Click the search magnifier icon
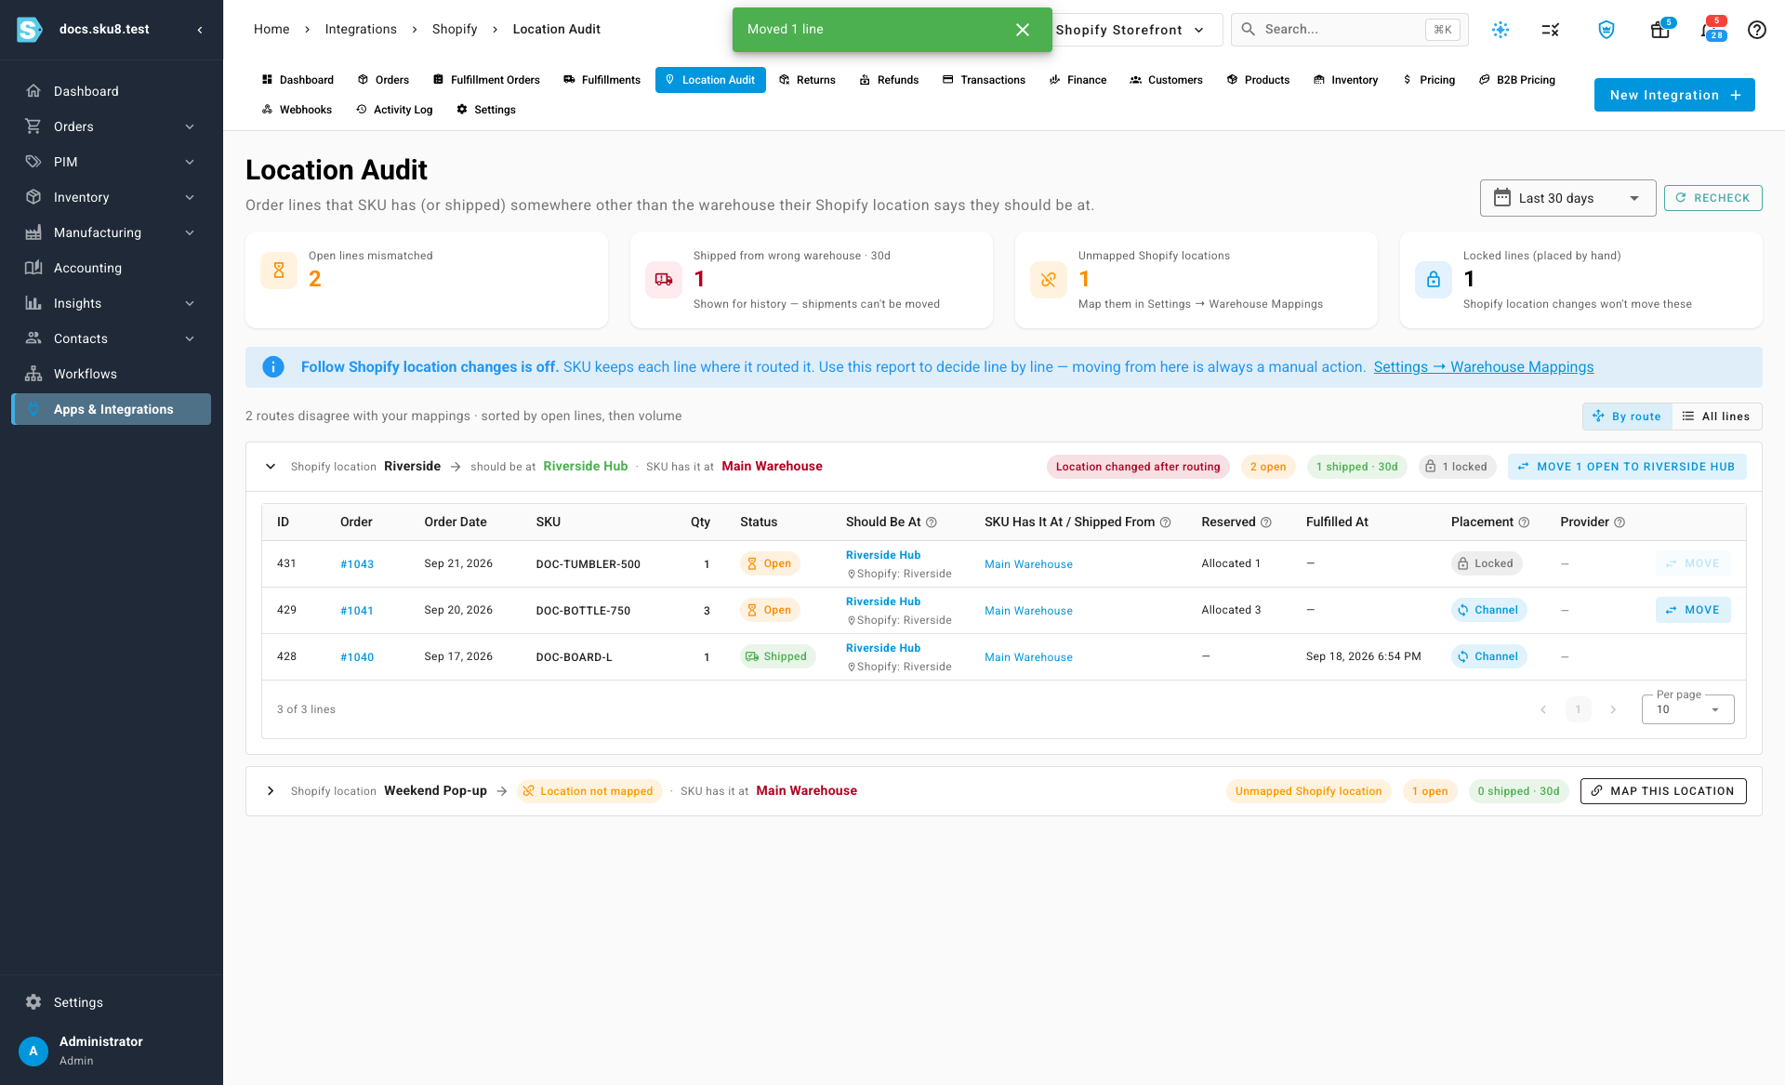Image resolution: width=1785 pixels, height=1085 pixels. (1249, 30)
